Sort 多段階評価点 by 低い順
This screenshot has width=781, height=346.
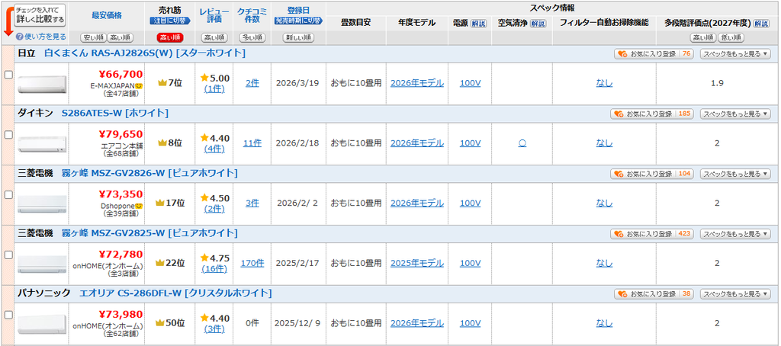[731, 37]
